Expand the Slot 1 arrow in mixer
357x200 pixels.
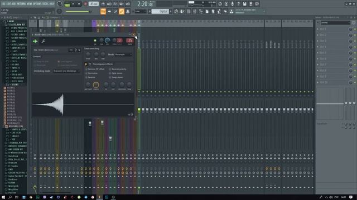point(318,29)
